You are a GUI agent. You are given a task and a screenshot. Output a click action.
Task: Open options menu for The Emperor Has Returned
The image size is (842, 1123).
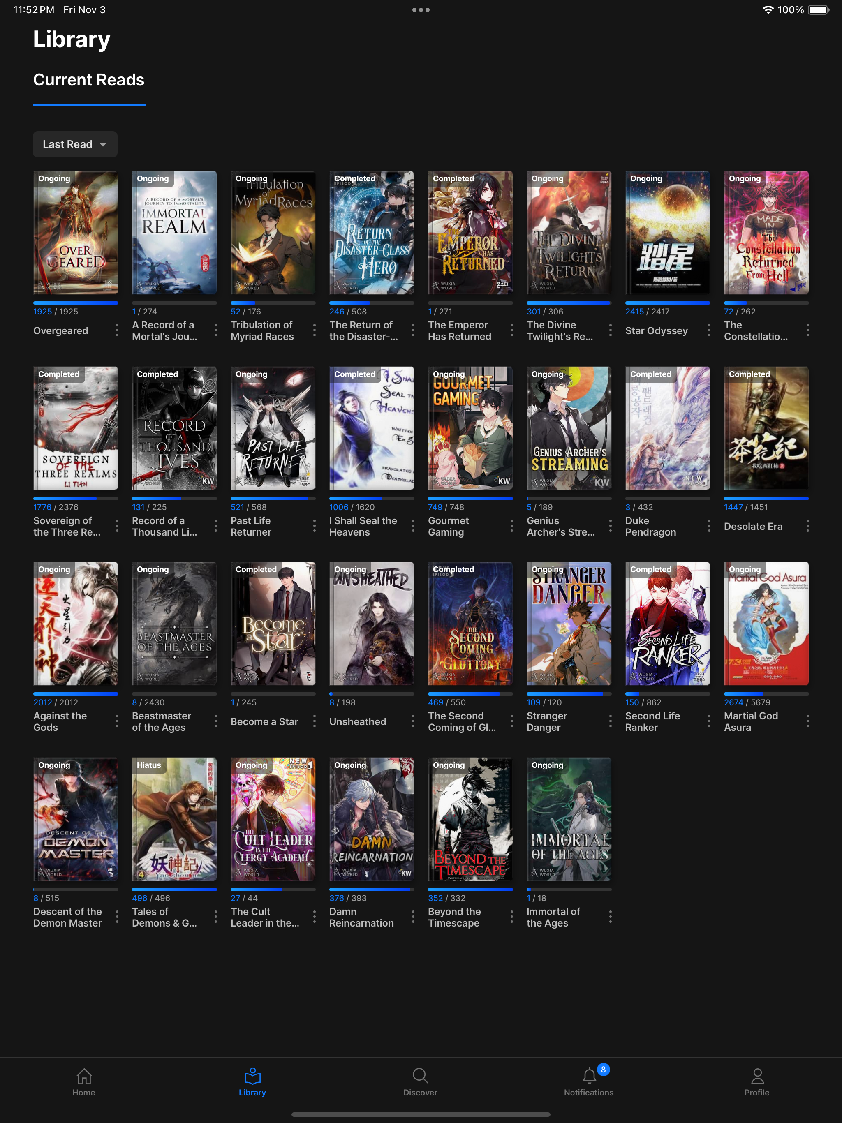(511, 330)
